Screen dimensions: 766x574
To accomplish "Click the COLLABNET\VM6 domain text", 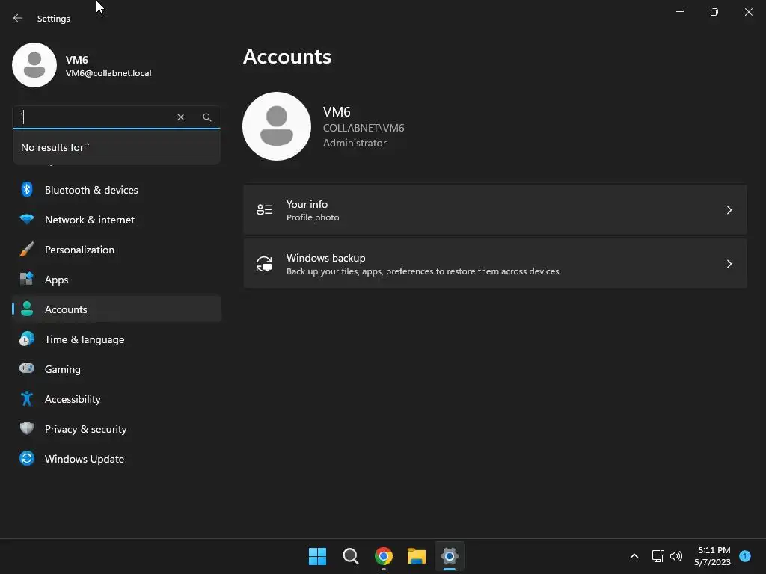I will 364,128.
